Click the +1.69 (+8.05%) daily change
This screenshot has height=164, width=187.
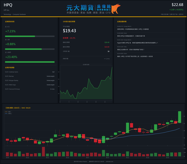tap(177, 10)
